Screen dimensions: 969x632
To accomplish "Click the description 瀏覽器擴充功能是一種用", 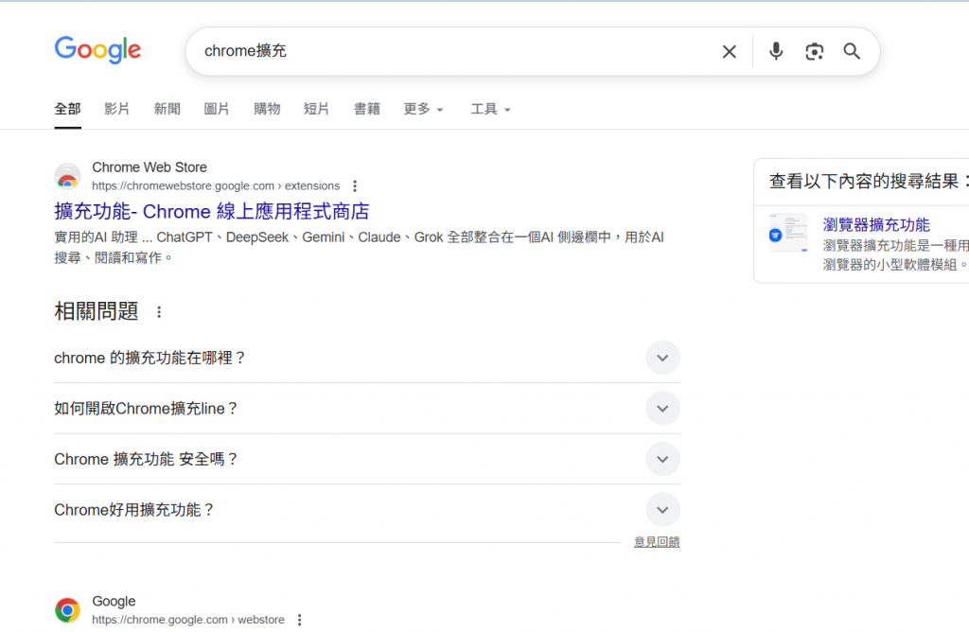I will [895, 245].
